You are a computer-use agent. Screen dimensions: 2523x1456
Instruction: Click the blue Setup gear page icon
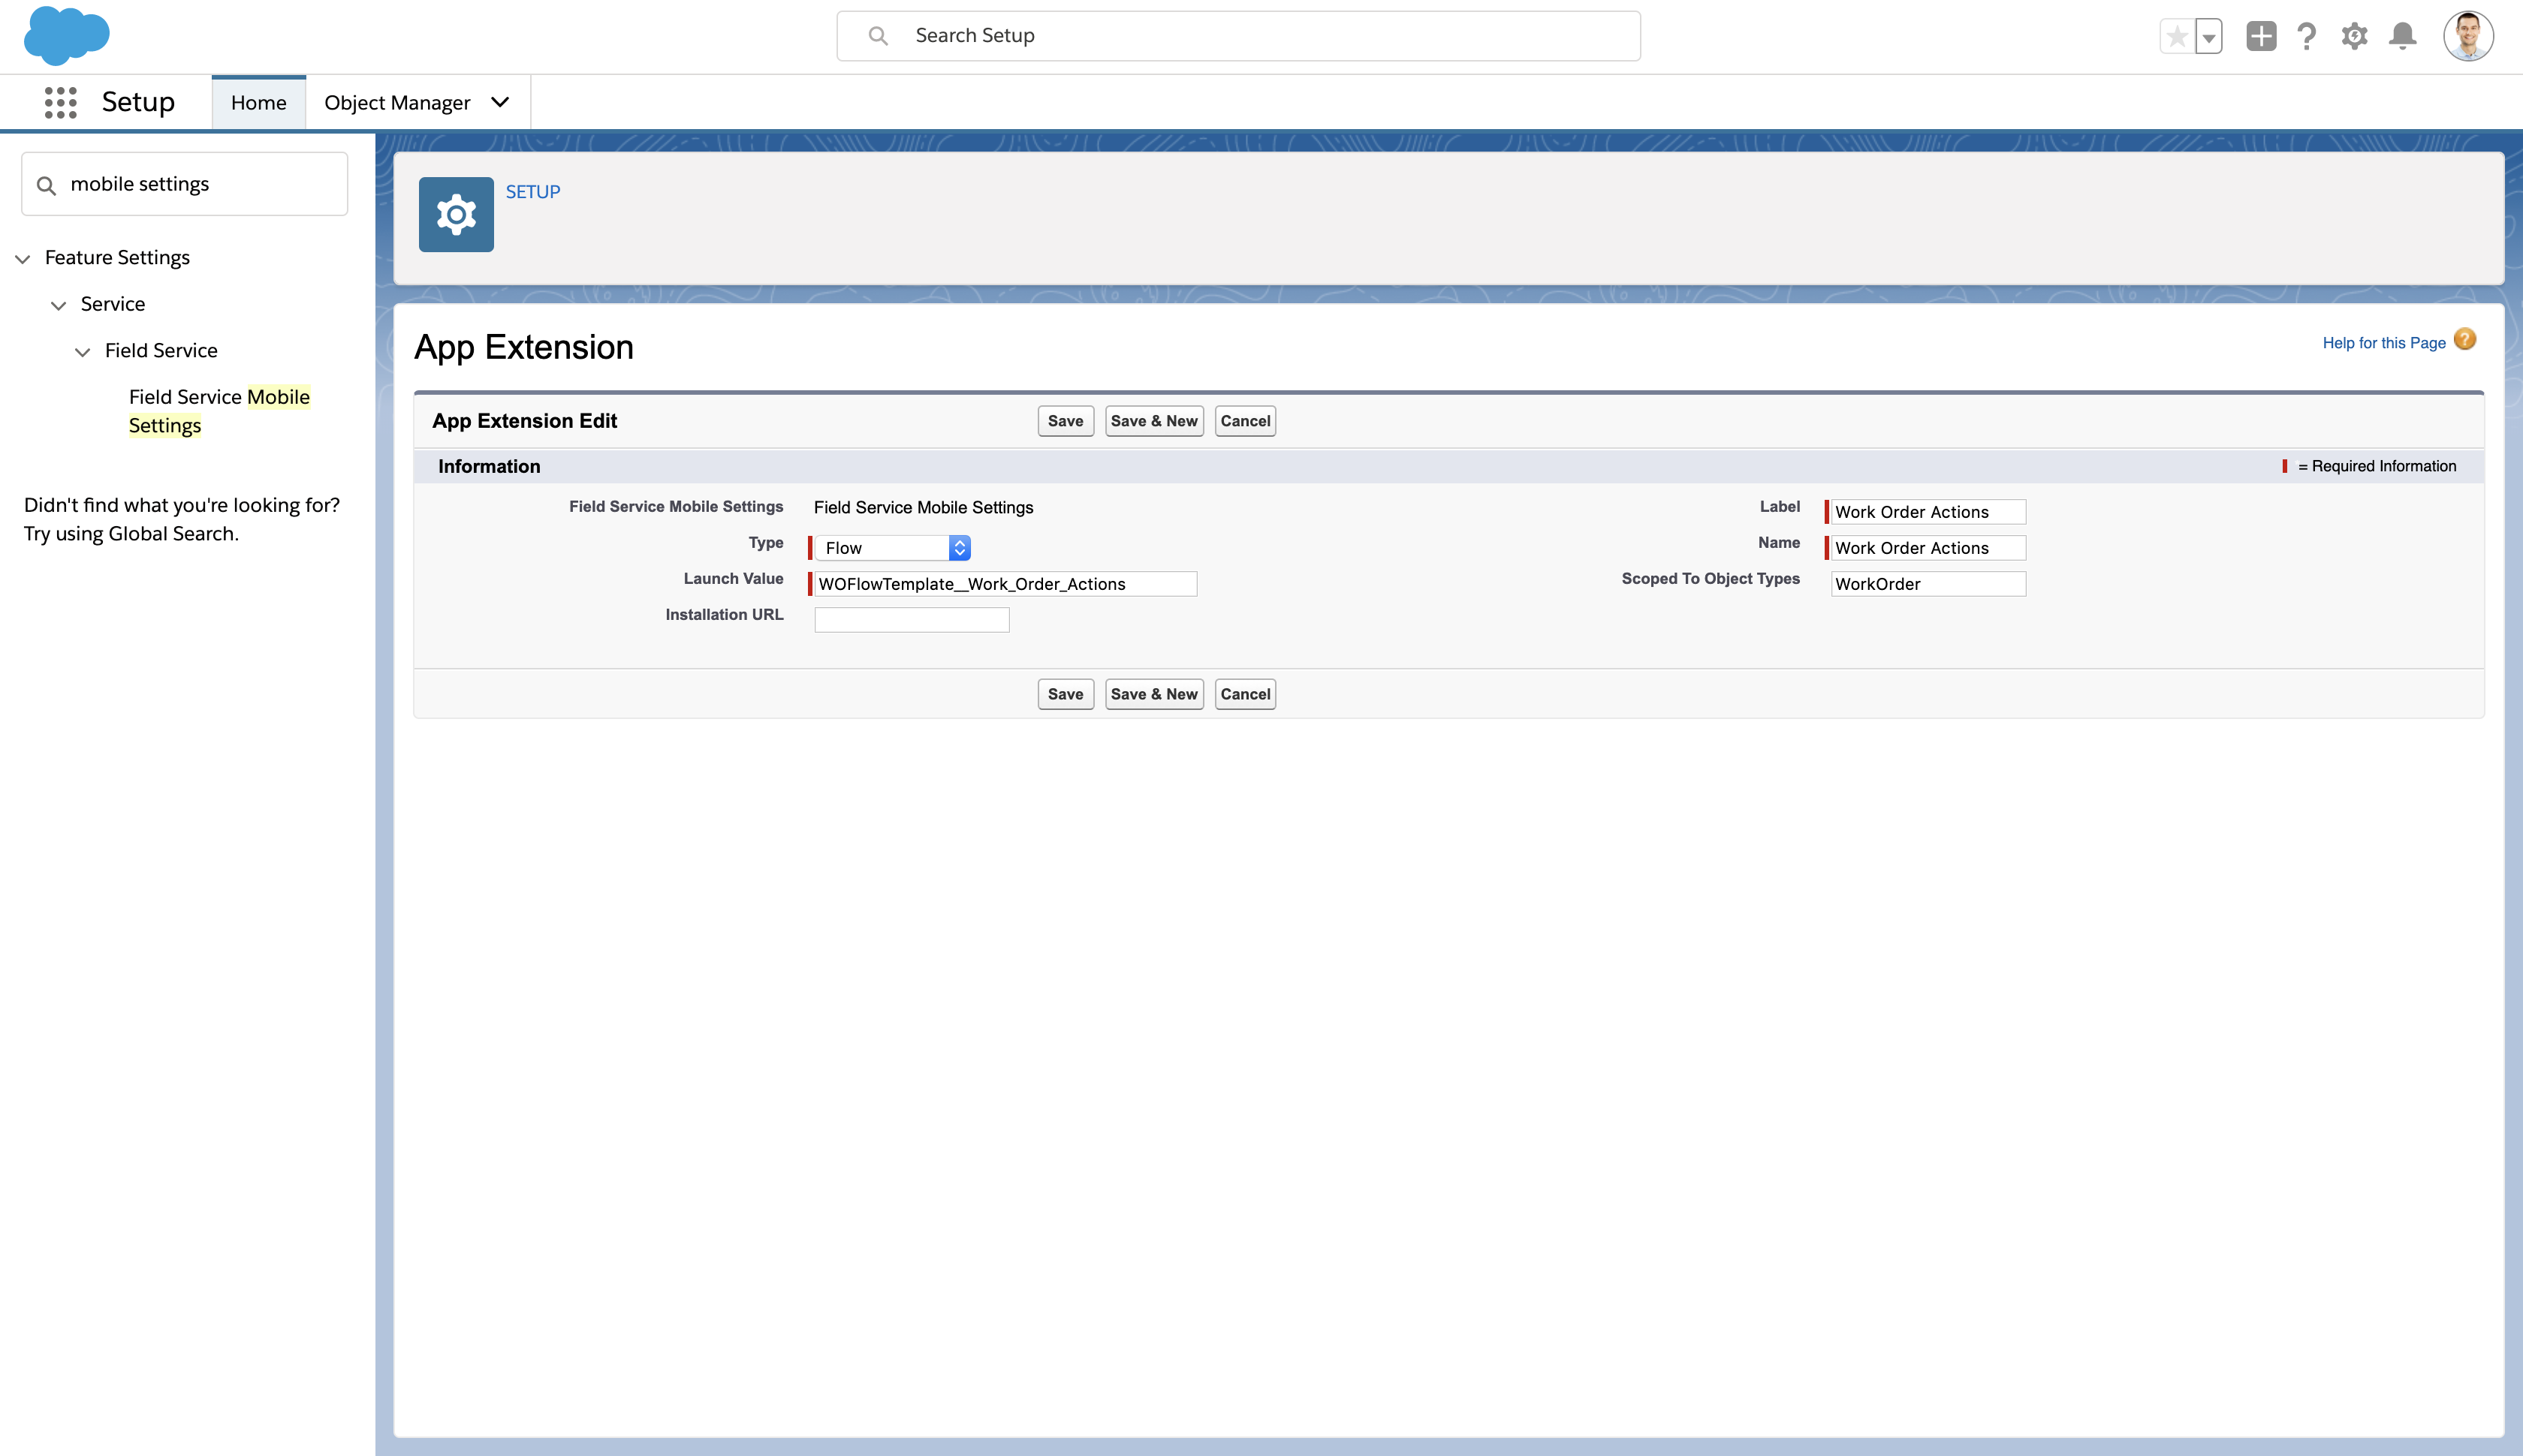[x=457, y=214]
